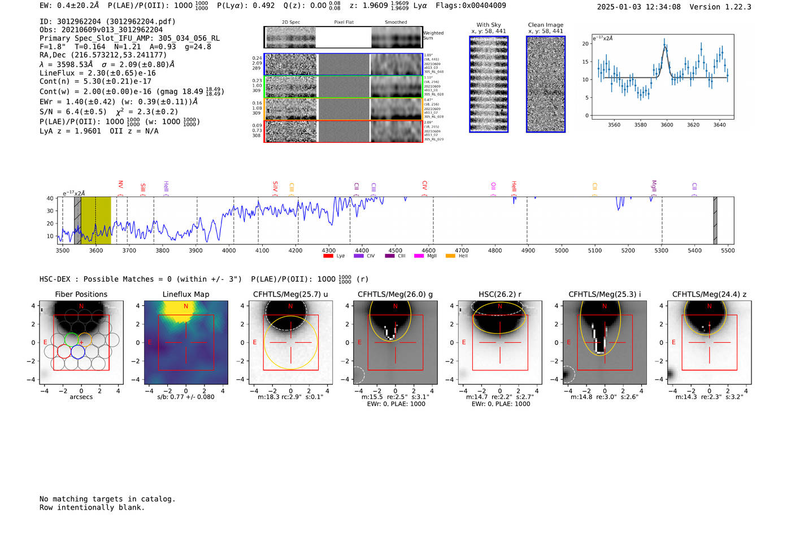Click the red Lyα legend swatch
Screen dimensions: 791x538
328,256
